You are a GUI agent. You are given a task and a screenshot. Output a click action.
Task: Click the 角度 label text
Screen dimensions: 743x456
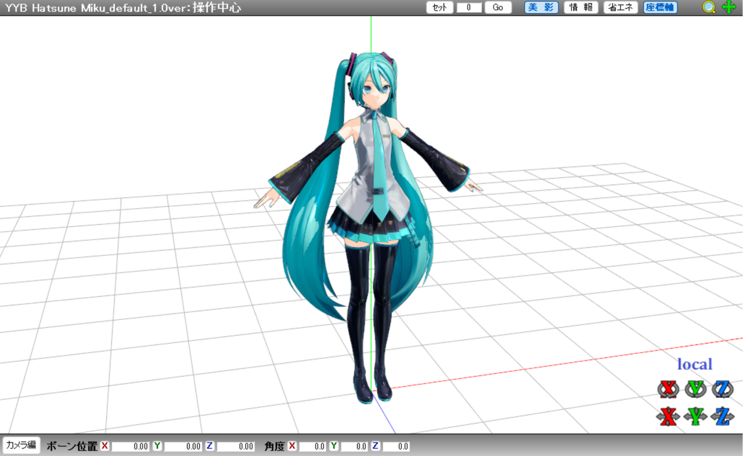click(275, 446)
